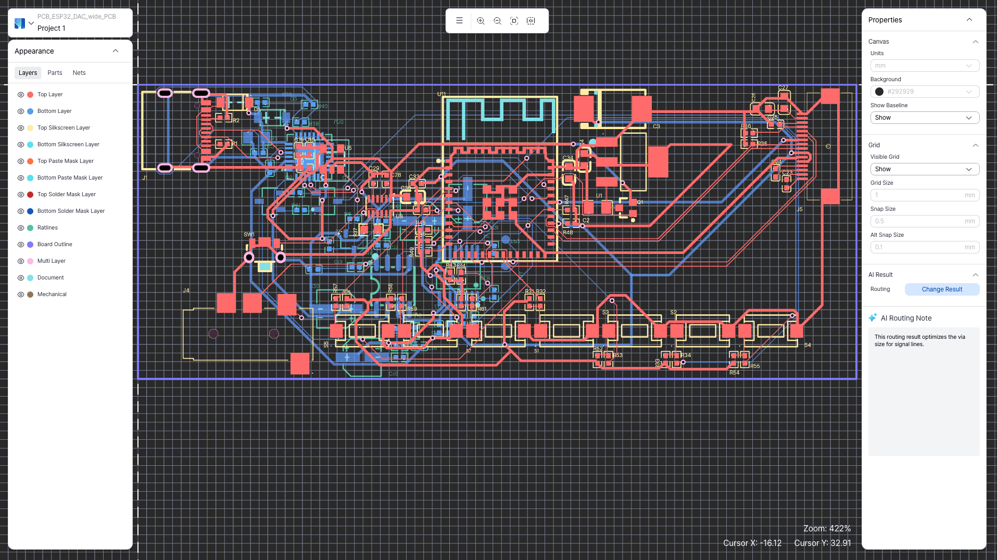
Task: Click the zoom in magnifier icon
Action: pos(481,21)
